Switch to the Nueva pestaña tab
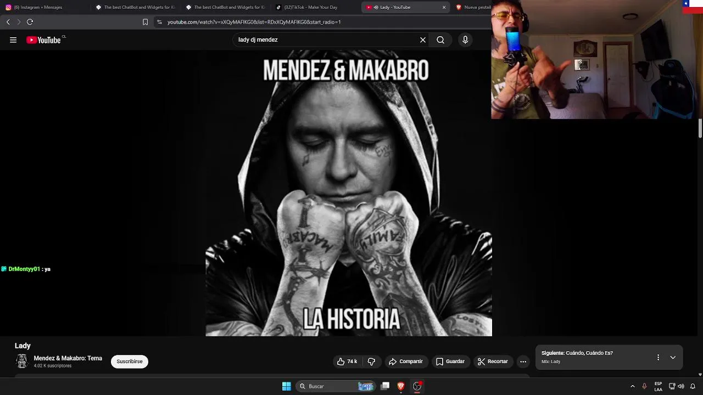This screenshot has height=395, width=703. tap(473, 7)
